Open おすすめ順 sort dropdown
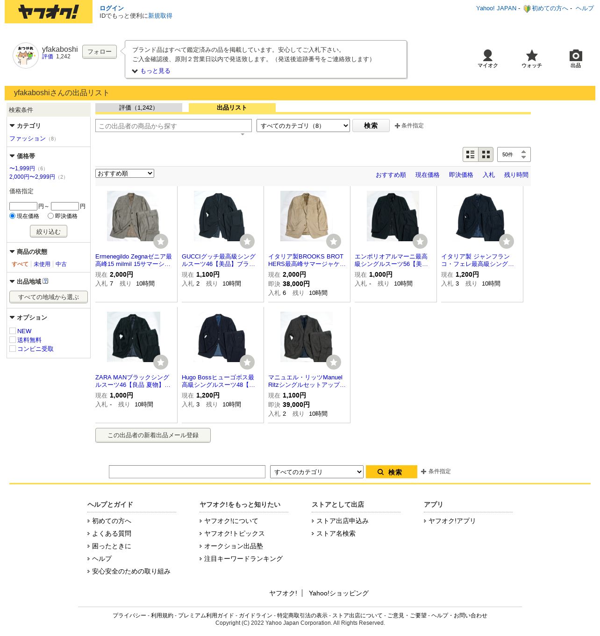This screenshot has height=636, width=600. pos(125,174)
